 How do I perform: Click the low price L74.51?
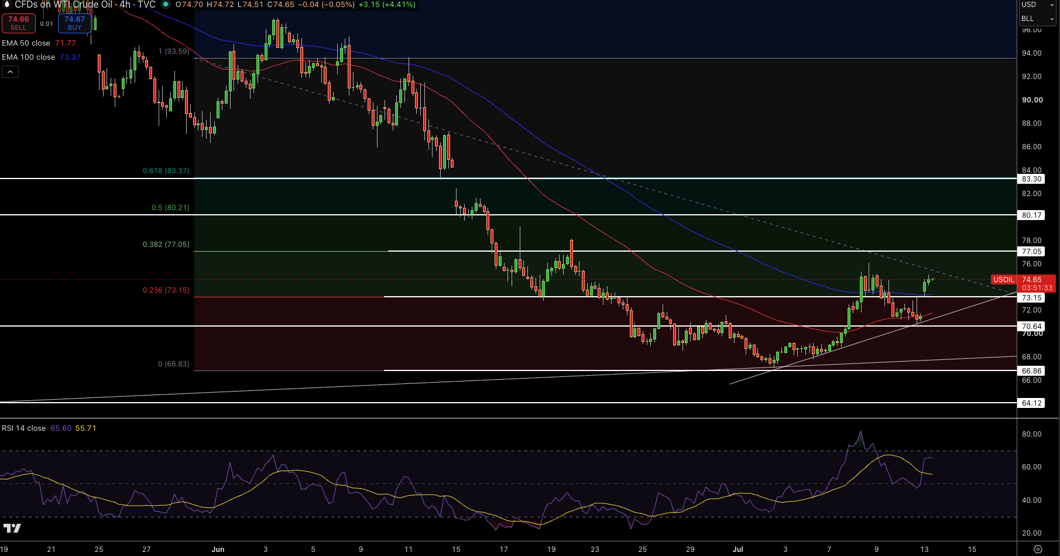(x=251, y=4)
